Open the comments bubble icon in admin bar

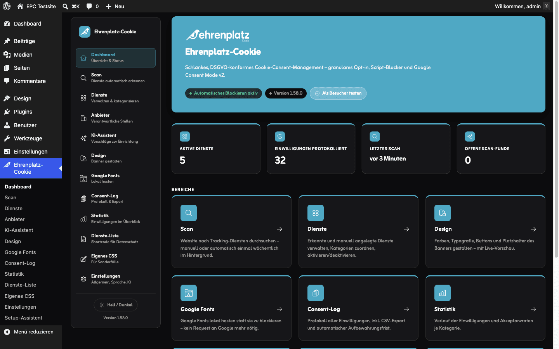(89, 6)
